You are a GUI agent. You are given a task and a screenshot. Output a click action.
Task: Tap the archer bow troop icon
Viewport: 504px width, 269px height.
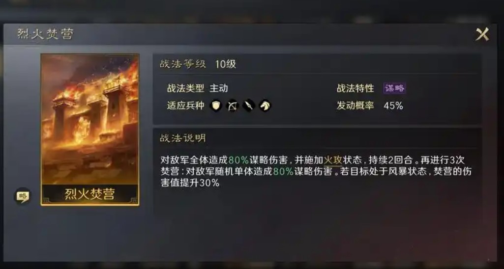tap(232, 105)
